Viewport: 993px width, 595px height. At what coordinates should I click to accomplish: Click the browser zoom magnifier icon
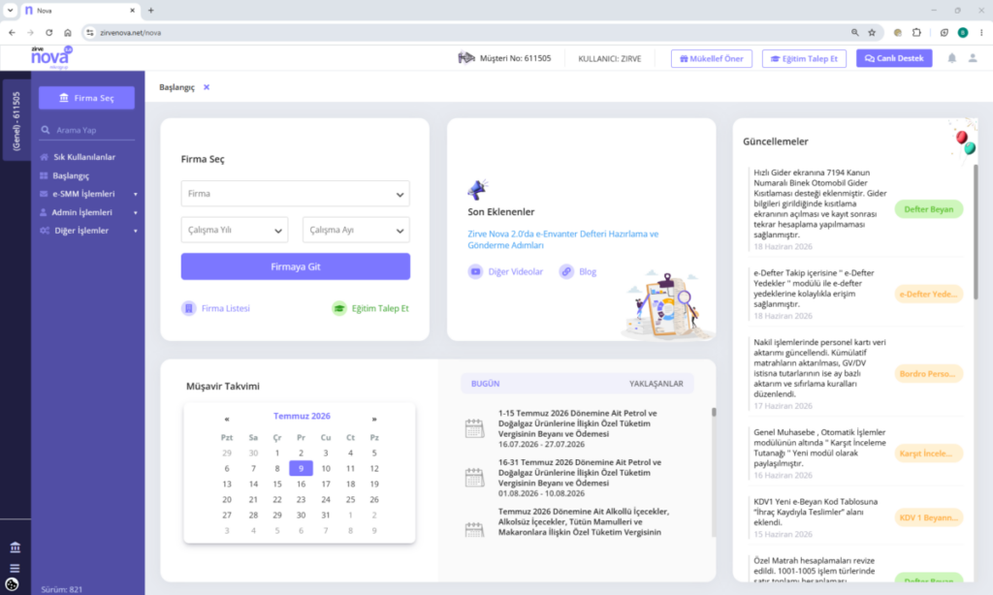855,32
